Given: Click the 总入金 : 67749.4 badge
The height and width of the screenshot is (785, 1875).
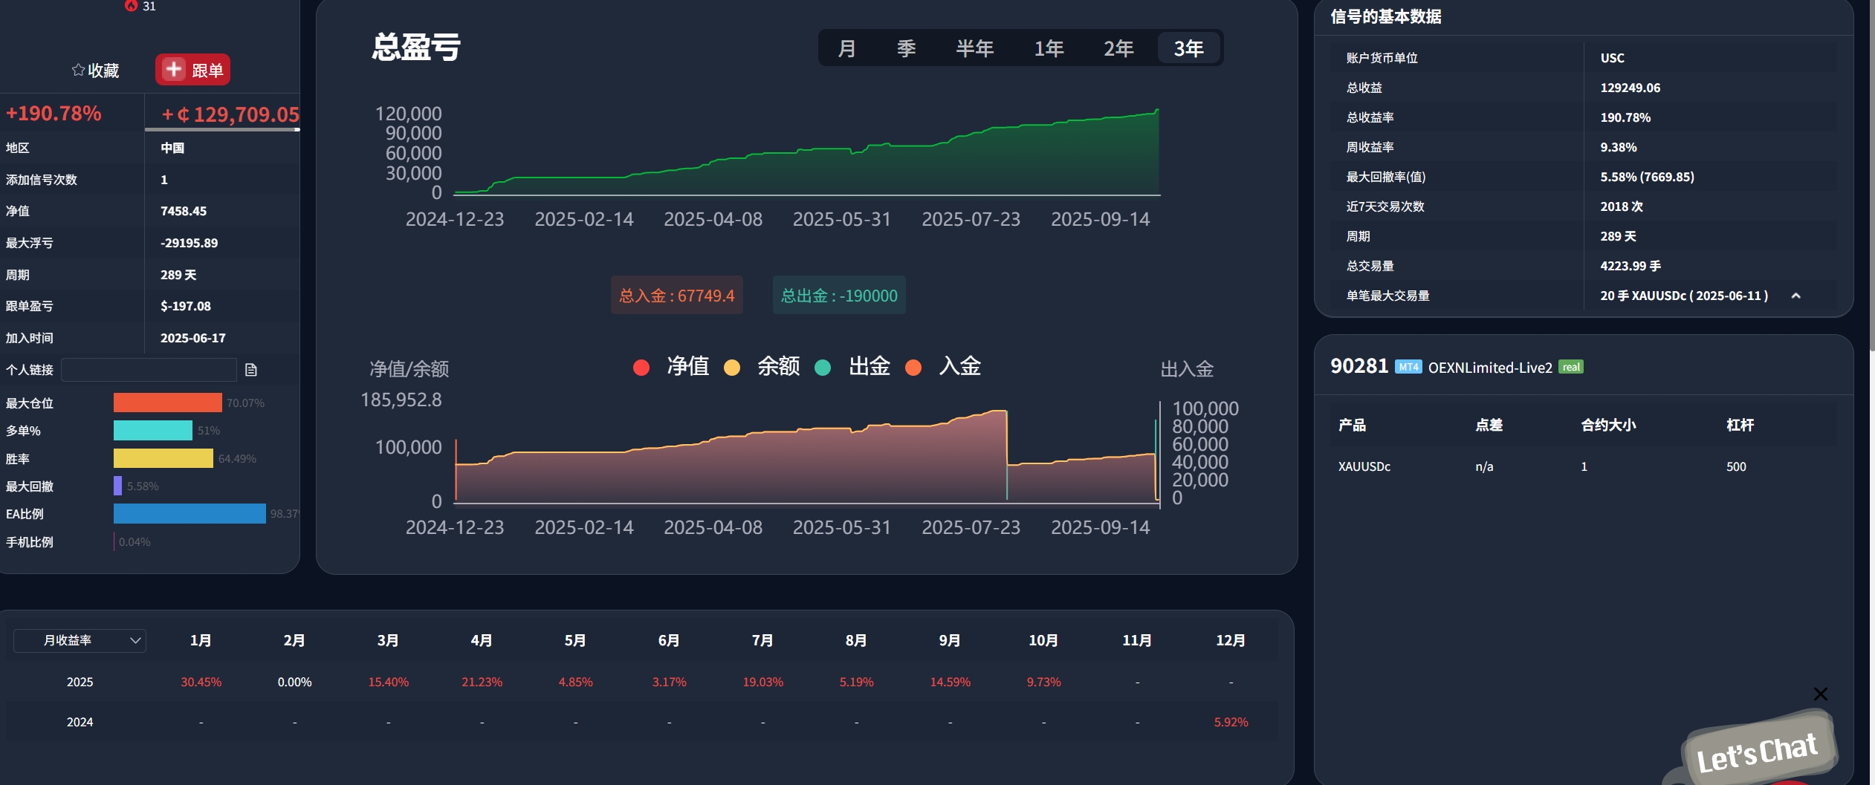Looking at the screenshot, I should coord(677,296).
